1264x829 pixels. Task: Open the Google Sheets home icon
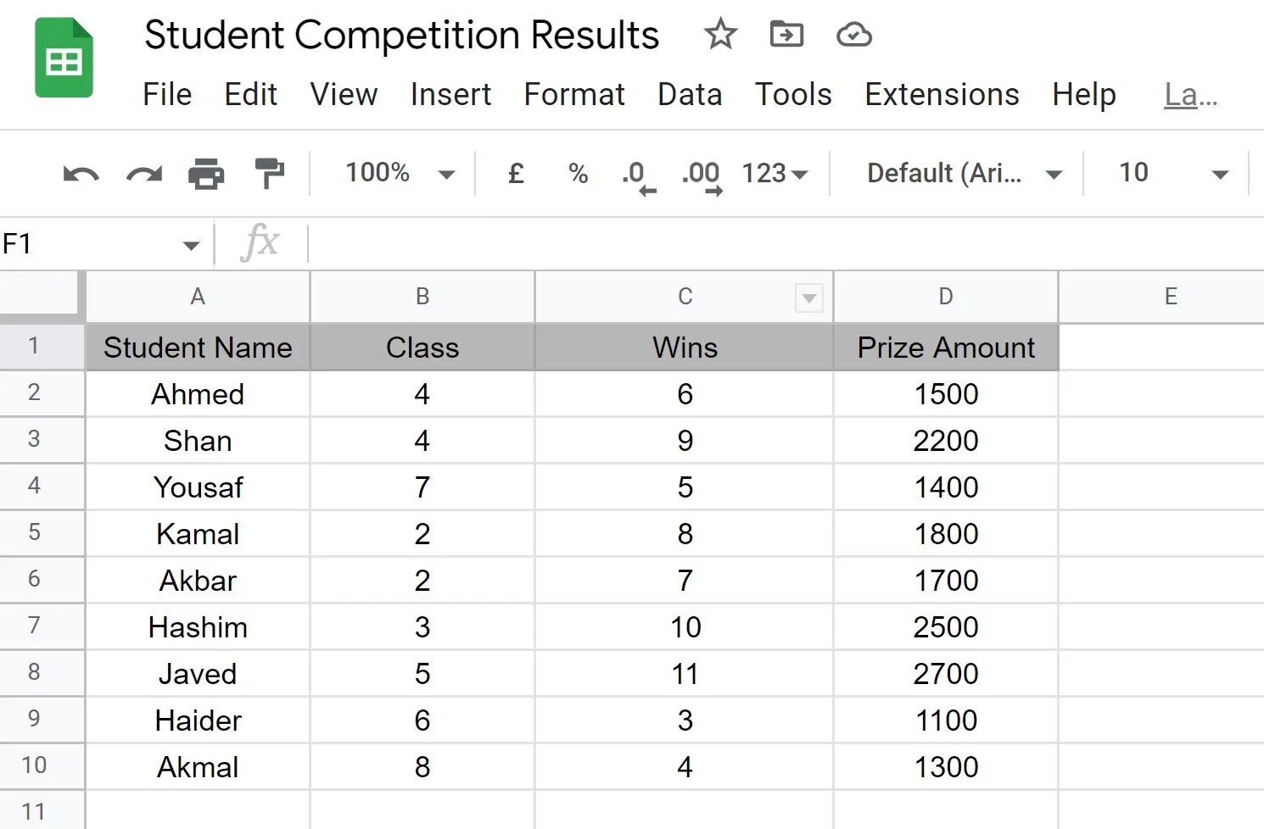pos(64,58)
